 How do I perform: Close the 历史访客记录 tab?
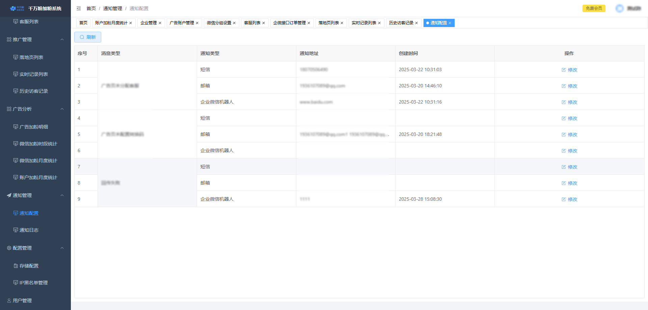[416, 23]
